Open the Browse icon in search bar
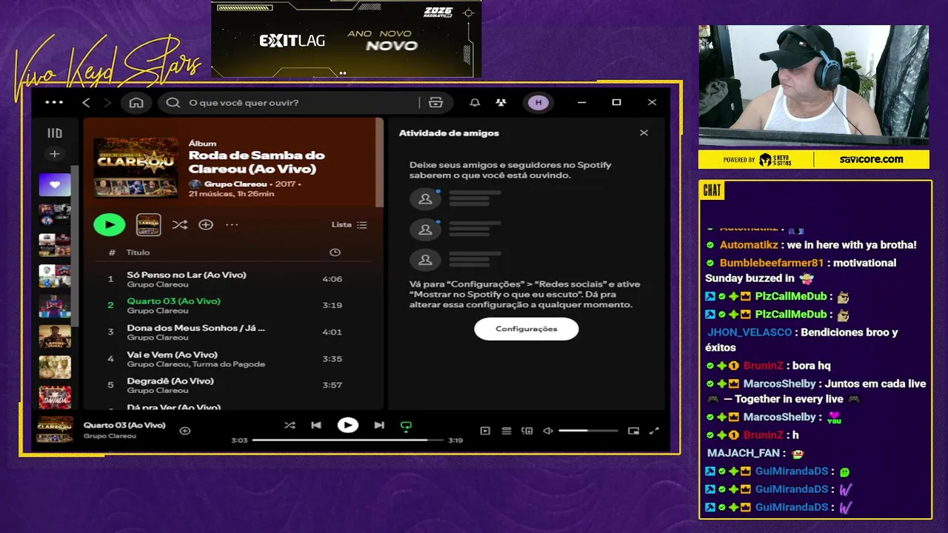 click(x=435, y=102)
